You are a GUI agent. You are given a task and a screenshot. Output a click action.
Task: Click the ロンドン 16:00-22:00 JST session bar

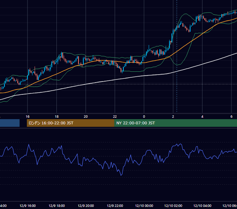pos(70,123)
